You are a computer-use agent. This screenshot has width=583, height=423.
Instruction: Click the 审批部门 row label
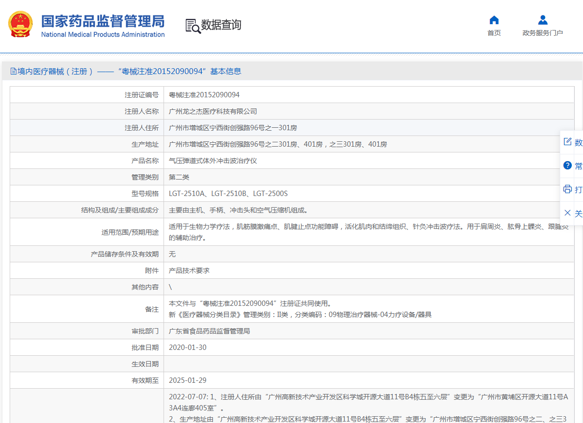(x=145, y=331)
